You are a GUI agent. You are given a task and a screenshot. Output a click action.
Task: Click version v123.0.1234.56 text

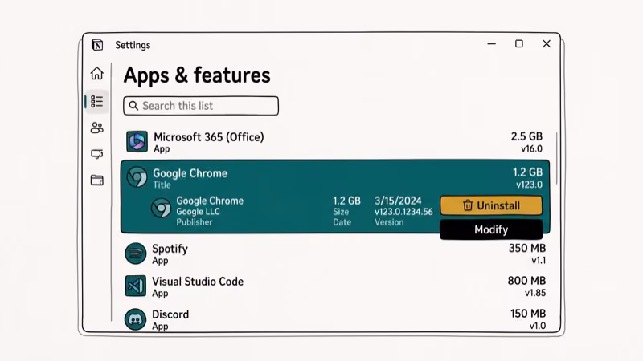(x=403, y=212)
